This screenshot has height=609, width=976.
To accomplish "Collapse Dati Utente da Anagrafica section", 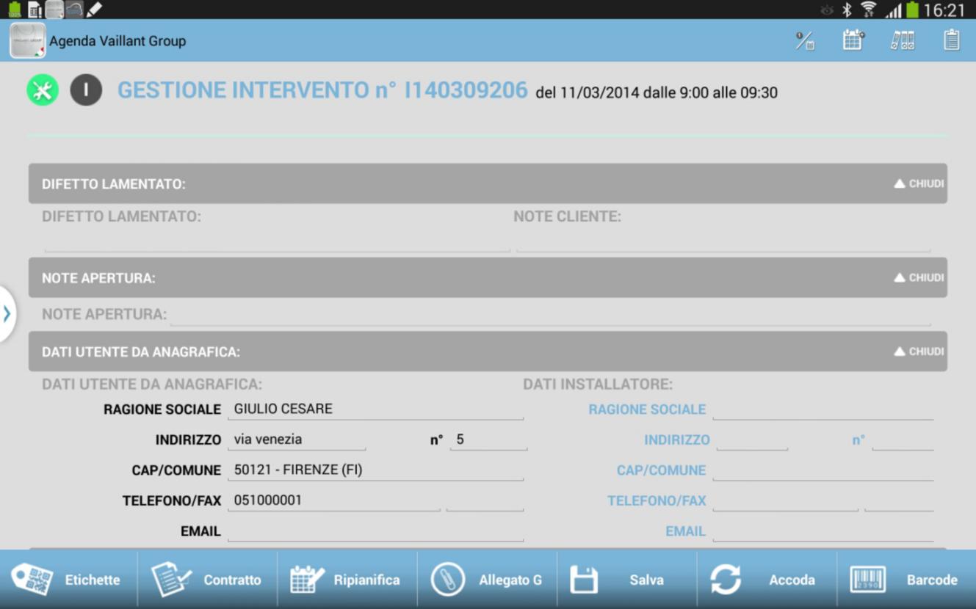I will click(x=918, y=351).
